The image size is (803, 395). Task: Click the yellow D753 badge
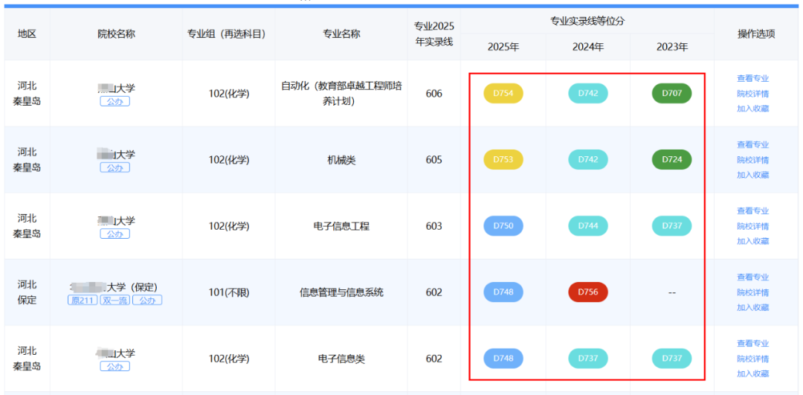[x=503, y=159]
